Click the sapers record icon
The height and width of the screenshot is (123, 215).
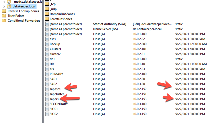tap(47, 99)
